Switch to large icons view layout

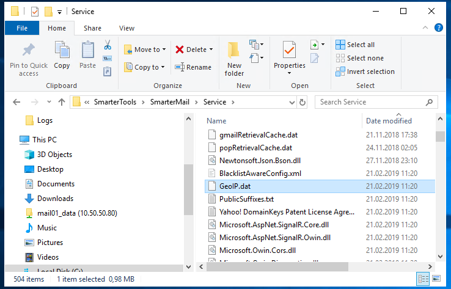(x=436, y=279)
